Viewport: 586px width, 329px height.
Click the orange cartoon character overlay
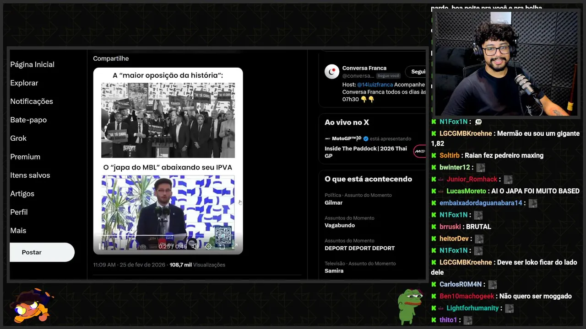[31, 306]
